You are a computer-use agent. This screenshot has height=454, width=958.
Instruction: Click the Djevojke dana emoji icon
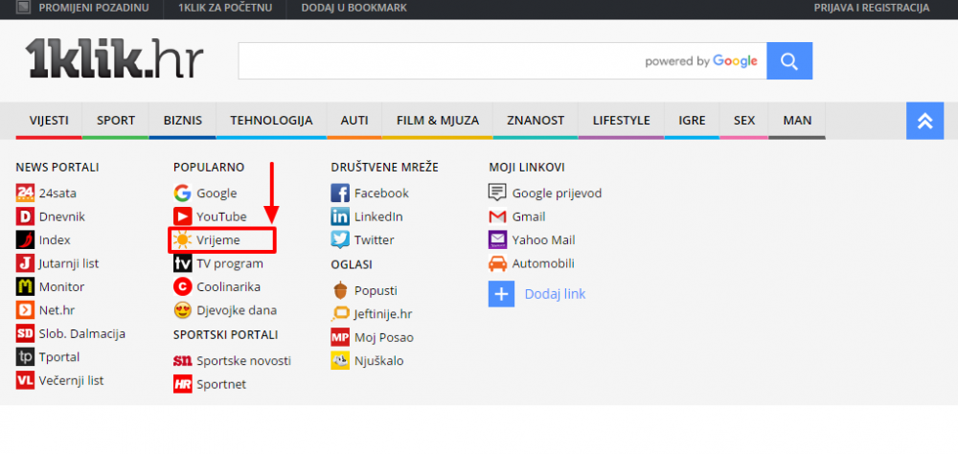tap(183, 309)
